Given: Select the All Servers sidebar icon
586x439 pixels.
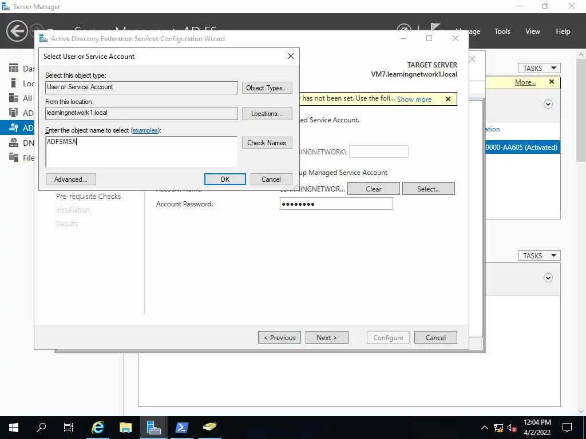Looking at the screenshot, I should tap(14, 98).
